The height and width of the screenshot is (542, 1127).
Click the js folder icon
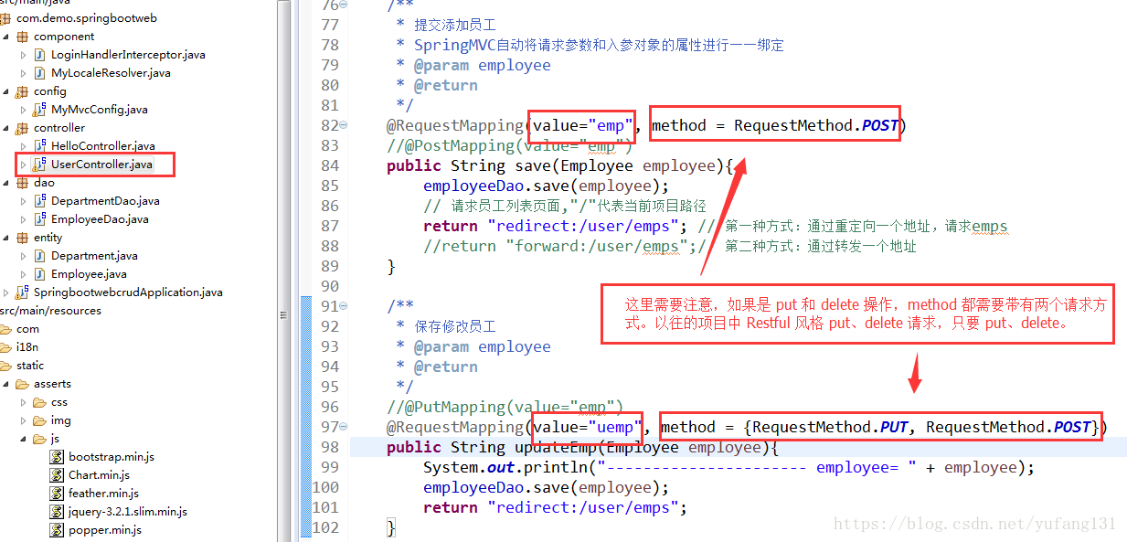tap(39, 439)
